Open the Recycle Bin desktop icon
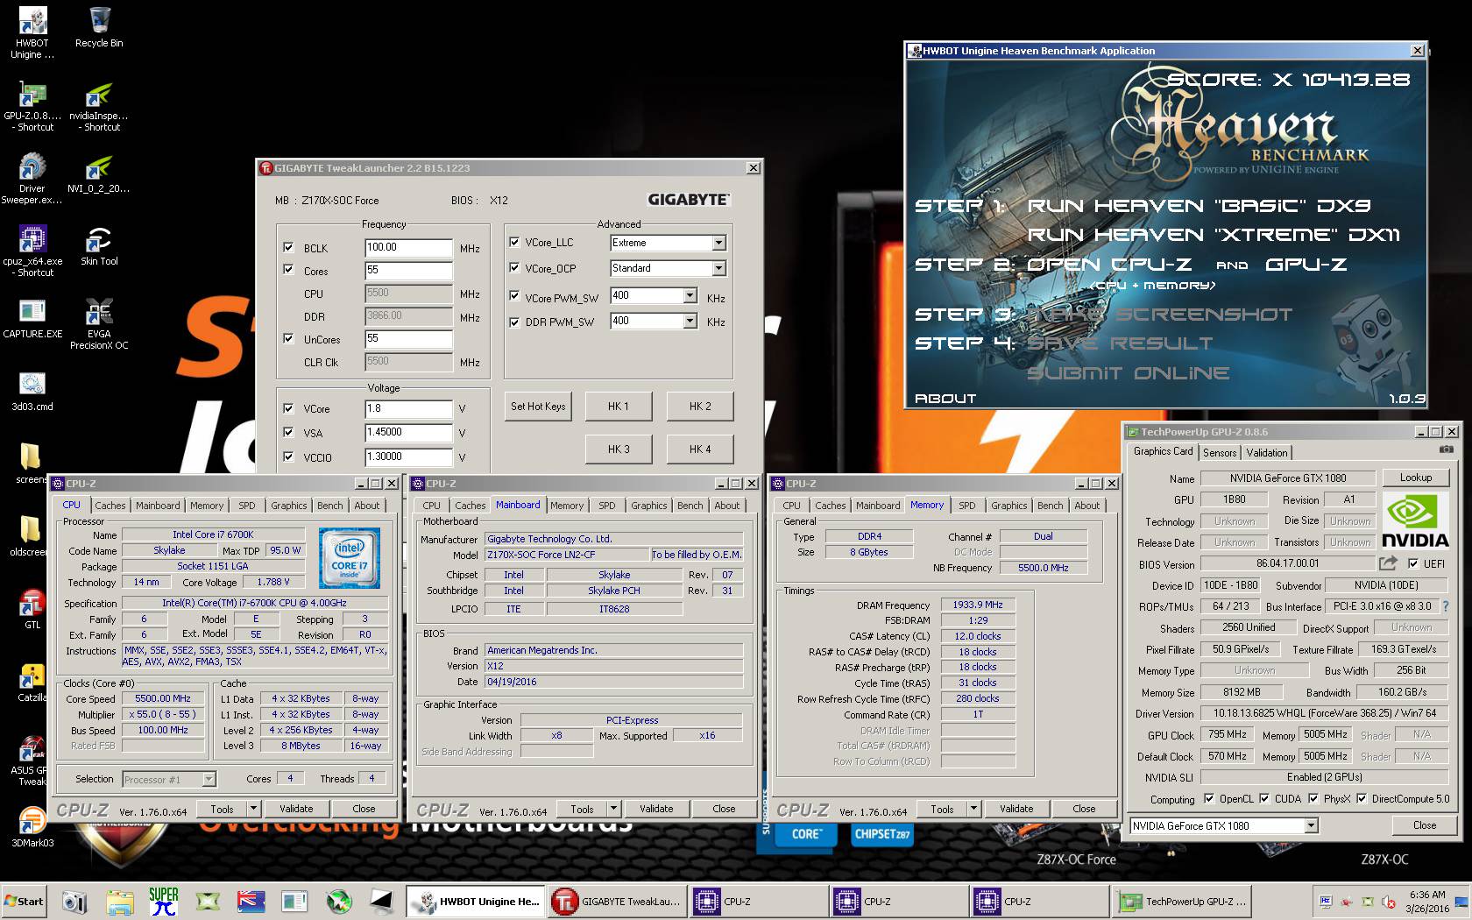1472x920 pixels. pyautogui.click(x=99, y=27)
